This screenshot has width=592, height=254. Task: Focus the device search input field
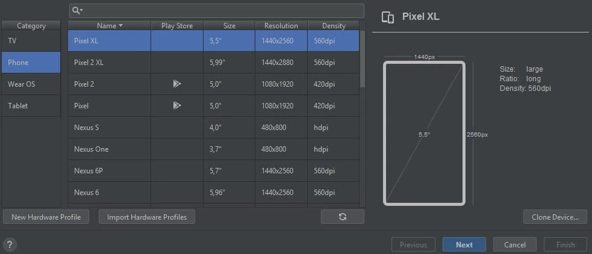[217, 11]
